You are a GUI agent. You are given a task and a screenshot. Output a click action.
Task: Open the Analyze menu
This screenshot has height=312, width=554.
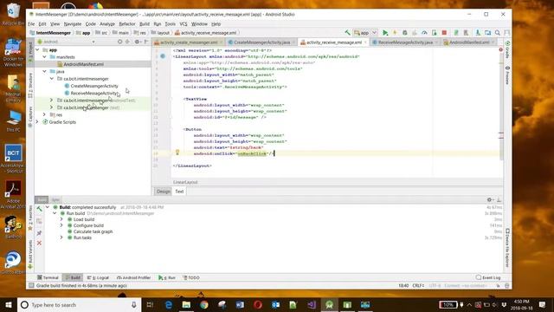pyautogui.click(x=107, y=24)
